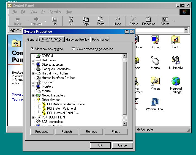Open the Address bar dropdown arrow

point(186,30)
